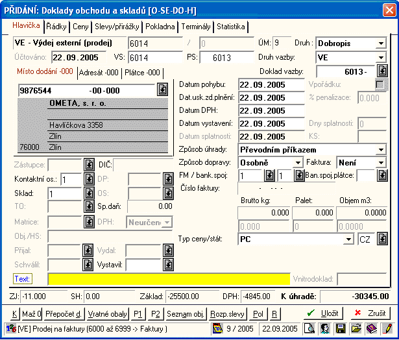The image size is (399, 340).
Task: Open the Adresát -000 sub-tab
Action: pyautogui.click(x=99, y=73)
